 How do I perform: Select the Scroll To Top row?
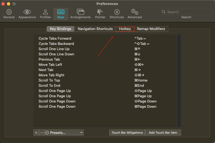pyautogui.click(x=105, y=80)
